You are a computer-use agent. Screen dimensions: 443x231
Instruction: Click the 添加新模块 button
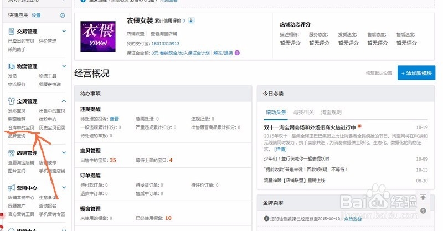click(416, 73)
